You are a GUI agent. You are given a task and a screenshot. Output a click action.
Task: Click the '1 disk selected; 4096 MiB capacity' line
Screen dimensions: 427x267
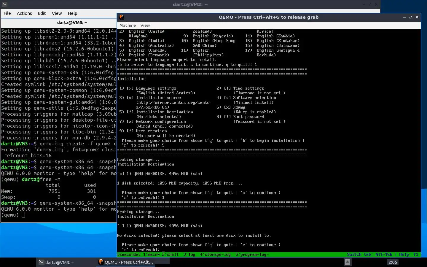(x=180, y=183)
